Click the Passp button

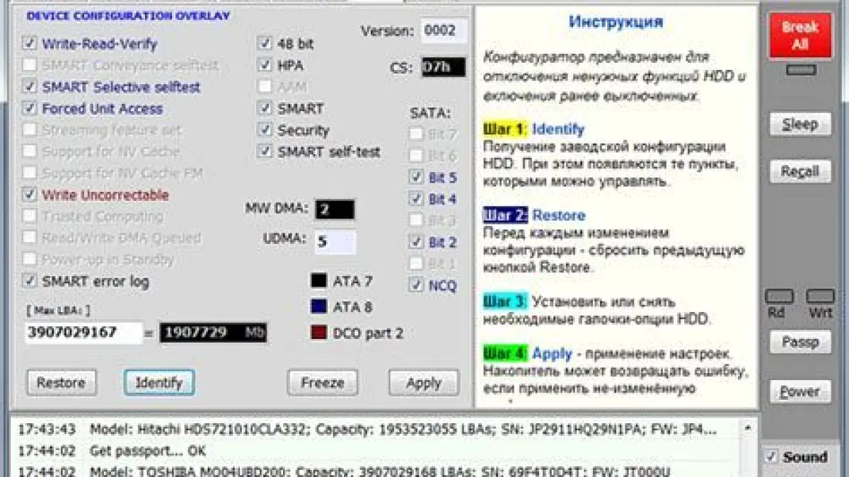[x=800, y=343]
